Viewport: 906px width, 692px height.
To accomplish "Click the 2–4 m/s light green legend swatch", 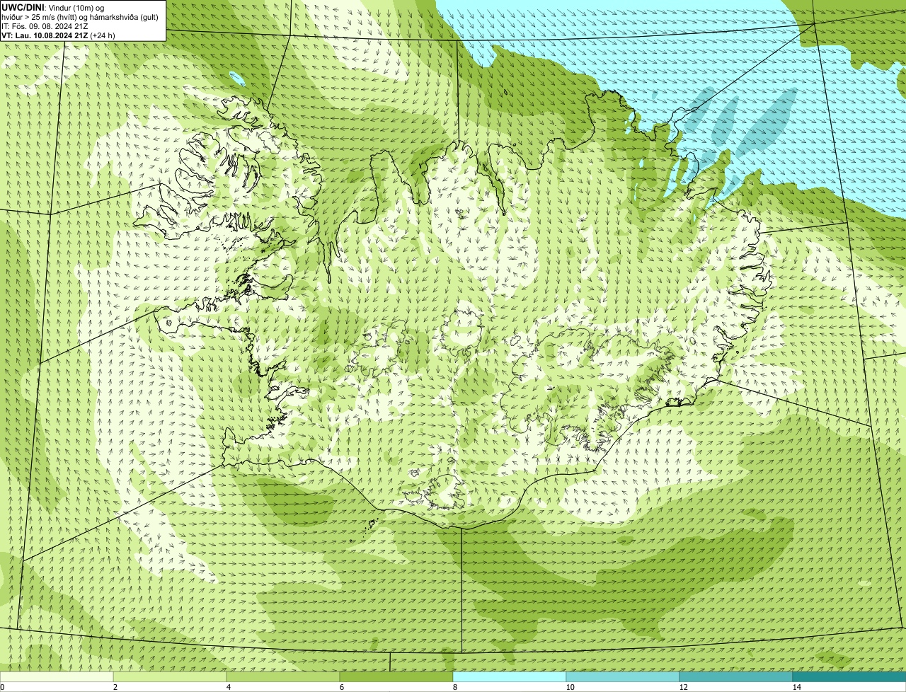I will tap(170, 676).
